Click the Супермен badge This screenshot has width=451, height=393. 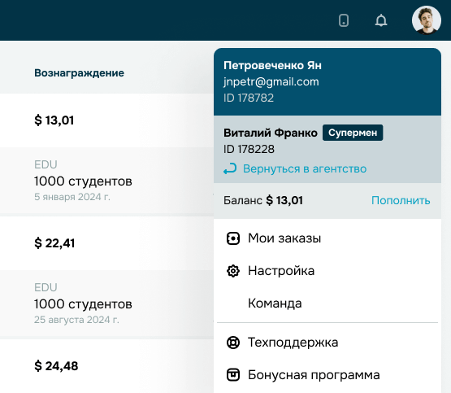[353, 133]
